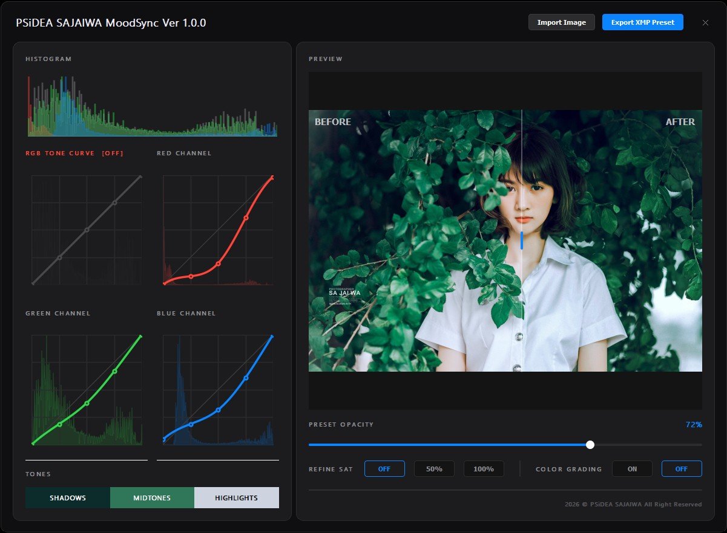Turn Refine Sat off
Image resolution: width=727 pixels, height=533 pixels.
(x=384, y=468)
